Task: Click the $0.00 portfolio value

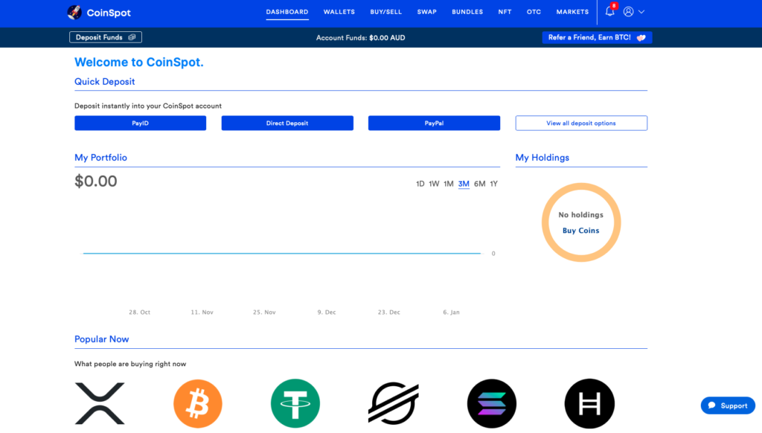Action: click(96, 182)
